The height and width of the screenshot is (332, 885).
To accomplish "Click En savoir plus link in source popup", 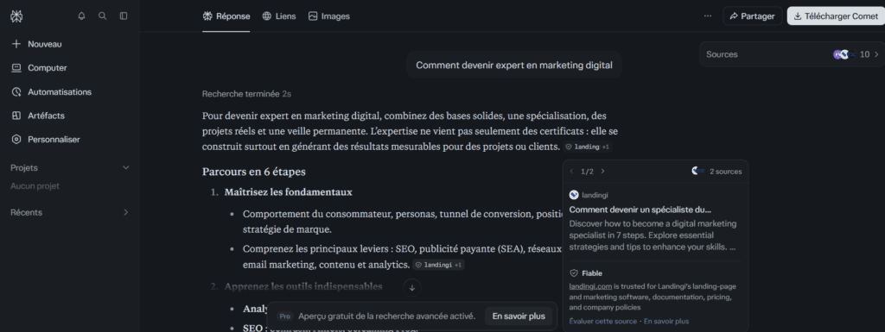I will click(x=666, y=322).
